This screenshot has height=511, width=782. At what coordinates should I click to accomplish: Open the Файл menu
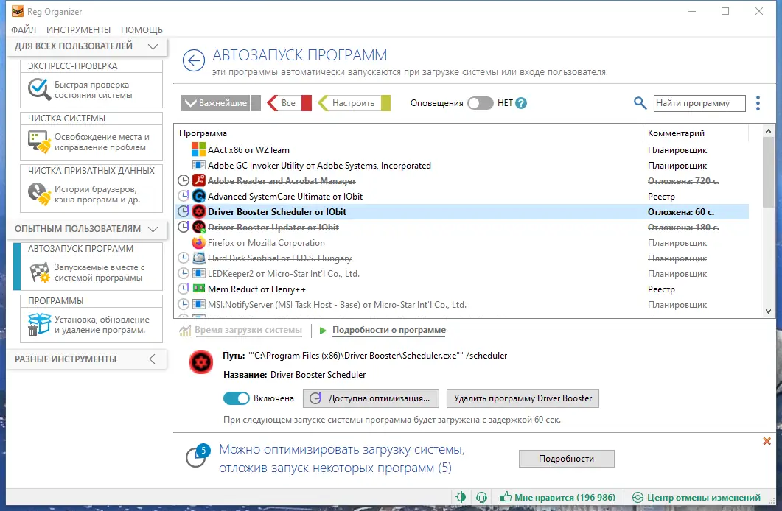pyautogui.click(x=24, y=30)
